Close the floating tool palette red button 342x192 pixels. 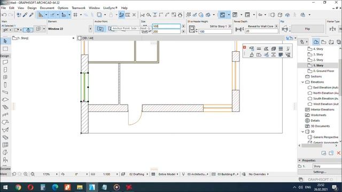244,47
